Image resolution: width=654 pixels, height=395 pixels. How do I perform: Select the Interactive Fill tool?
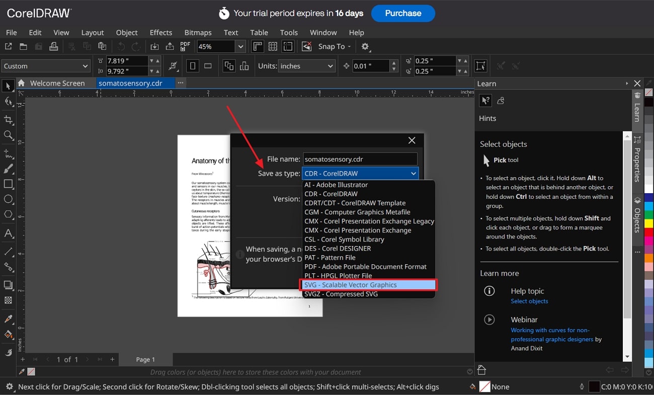8,335
